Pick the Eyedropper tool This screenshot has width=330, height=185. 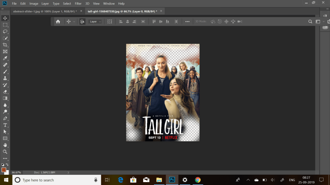(x=5, y=58)
